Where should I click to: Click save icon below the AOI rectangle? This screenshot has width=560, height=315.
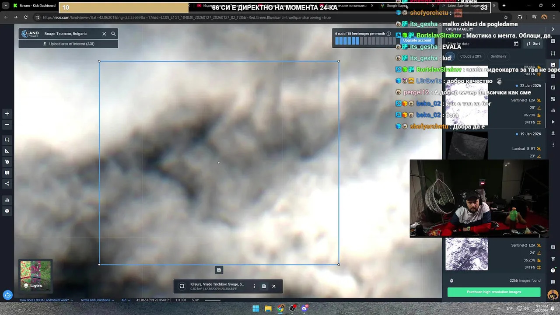(x=219, y=270)
